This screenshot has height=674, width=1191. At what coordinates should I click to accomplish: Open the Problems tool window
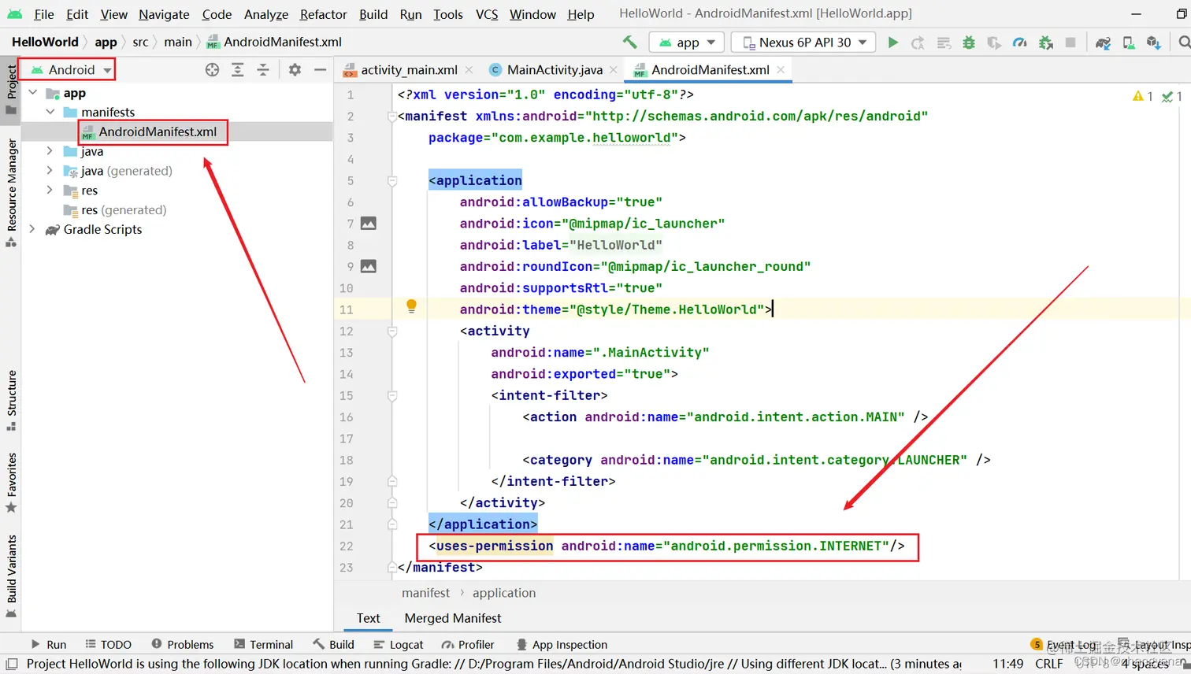coord(183,645)
